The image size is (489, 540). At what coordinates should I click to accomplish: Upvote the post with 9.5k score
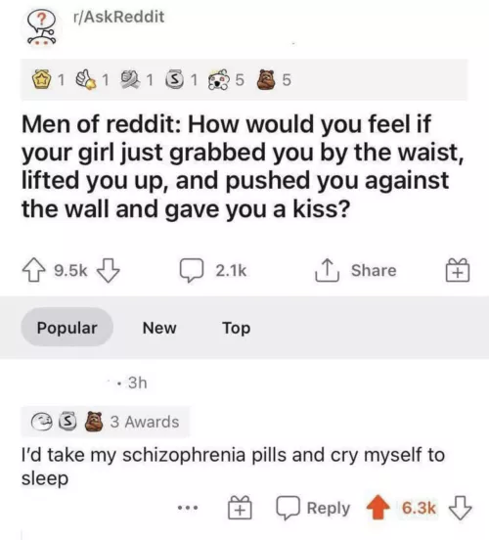pyautogui.click(x=33, y=270)
